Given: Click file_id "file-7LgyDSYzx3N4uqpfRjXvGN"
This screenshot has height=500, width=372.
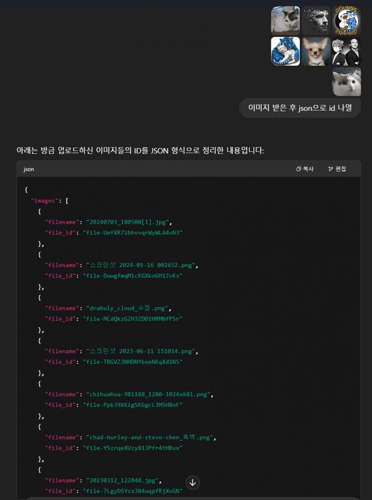Looking at the screenshot, I should point(133,491).
